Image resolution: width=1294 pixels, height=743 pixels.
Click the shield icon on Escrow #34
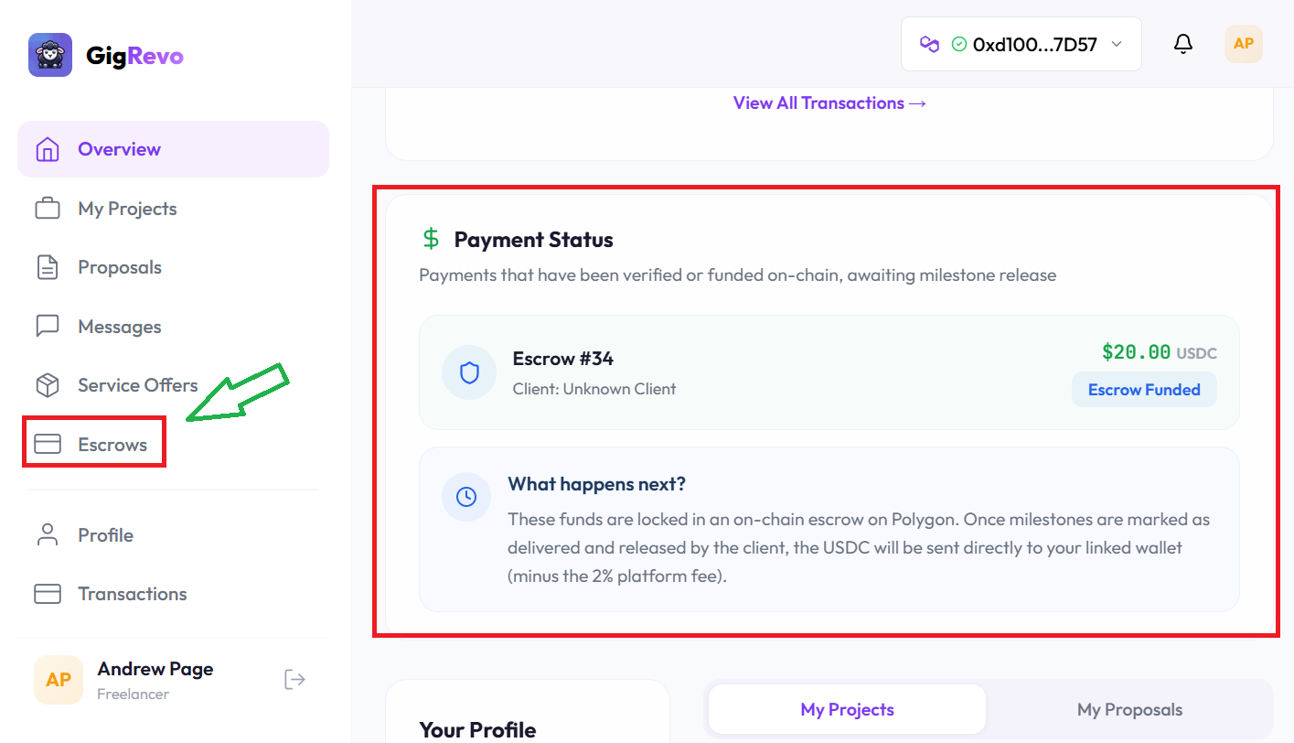click(468, 372)
